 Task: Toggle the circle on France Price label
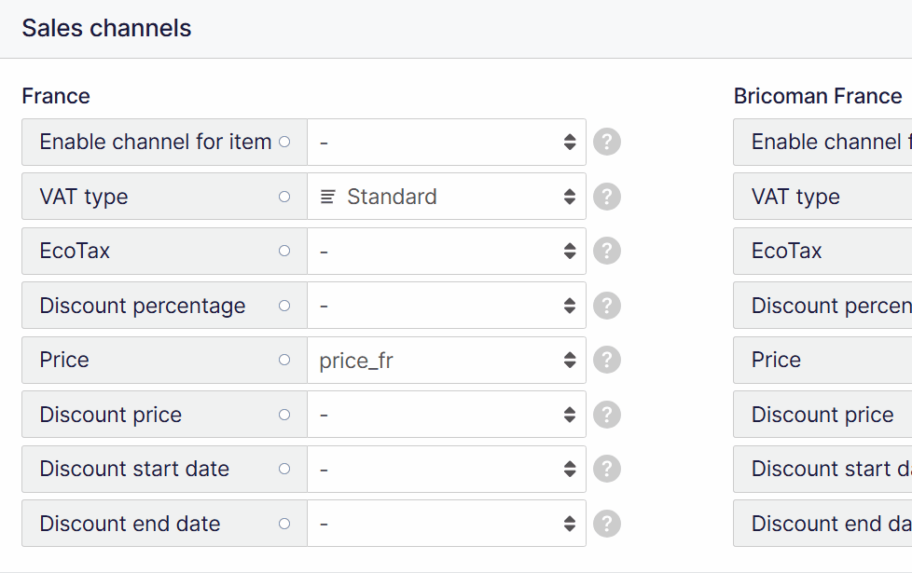(284, 360)
